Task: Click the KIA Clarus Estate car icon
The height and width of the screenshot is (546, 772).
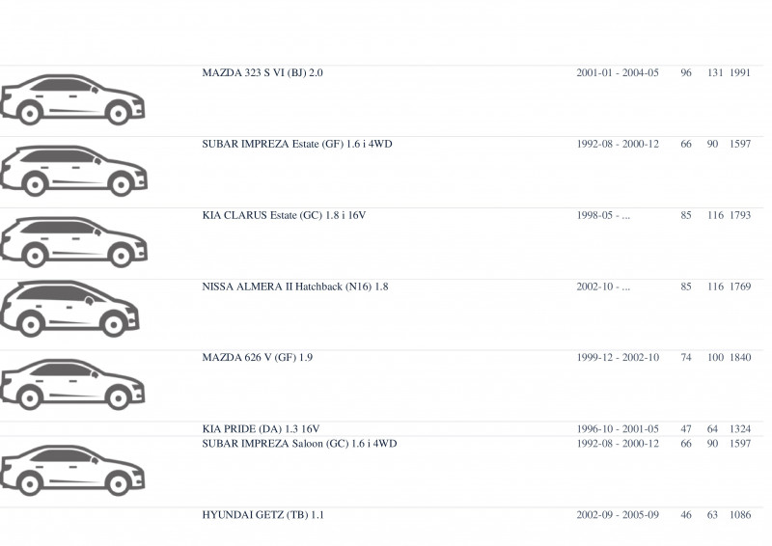Action: tap(74, 242)
